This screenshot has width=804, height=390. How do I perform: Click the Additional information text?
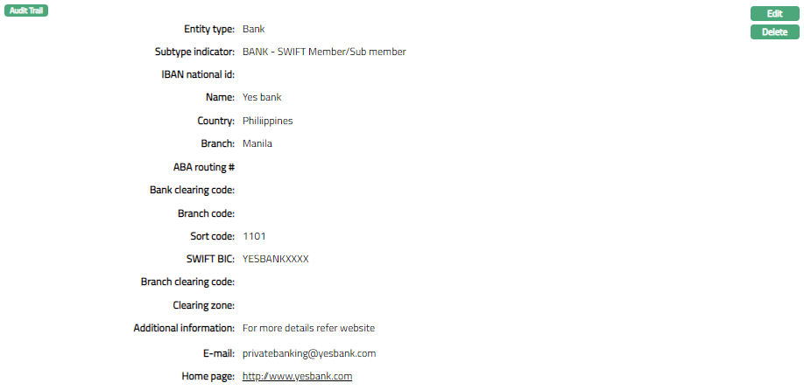click(x=308, y=328)
